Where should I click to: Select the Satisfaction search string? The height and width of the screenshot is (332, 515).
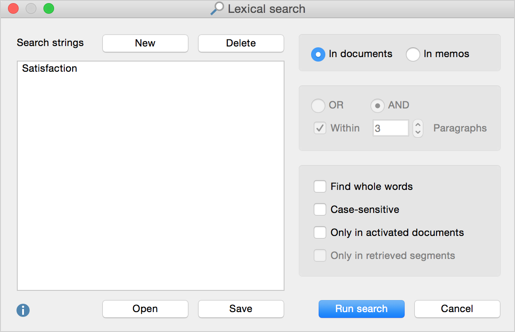(x=50, y=69)
